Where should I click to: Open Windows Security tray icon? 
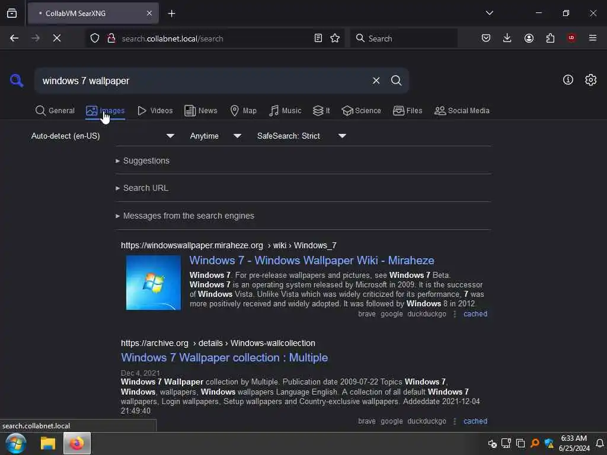click(549, 443)
